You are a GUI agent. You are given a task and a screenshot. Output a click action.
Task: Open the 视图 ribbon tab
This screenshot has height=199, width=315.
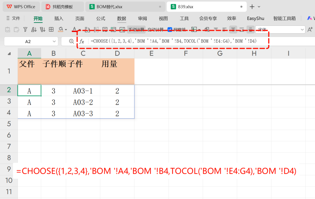click(x=163, y=18)
